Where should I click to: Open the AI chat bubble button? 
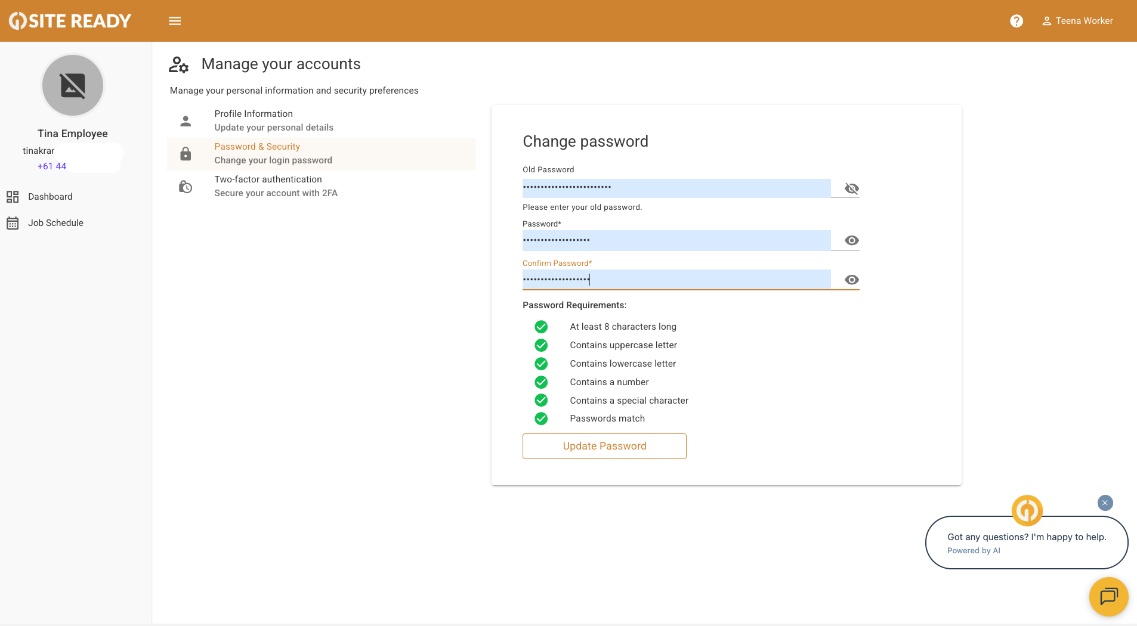(1108, 596)
